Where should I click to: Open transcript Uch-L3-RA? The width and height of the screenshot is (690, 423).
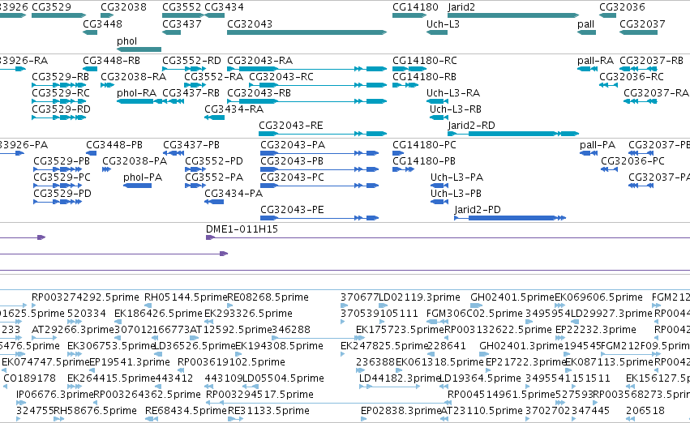[452, 92]
